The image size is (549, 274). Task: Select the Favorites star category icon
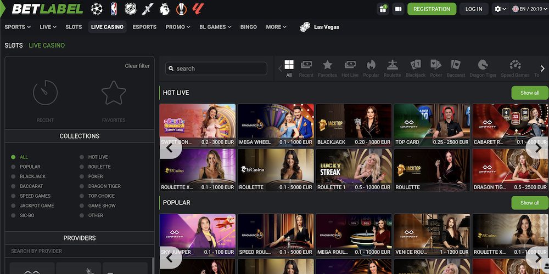pyautogui.click(x=327, y=65)
